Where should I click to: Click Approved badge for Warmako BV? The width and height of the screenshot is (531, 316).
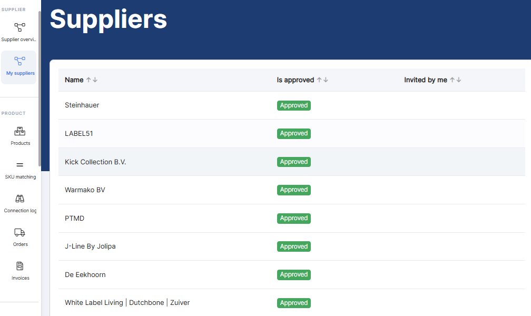pyautogui.click(x=293, y=190)
